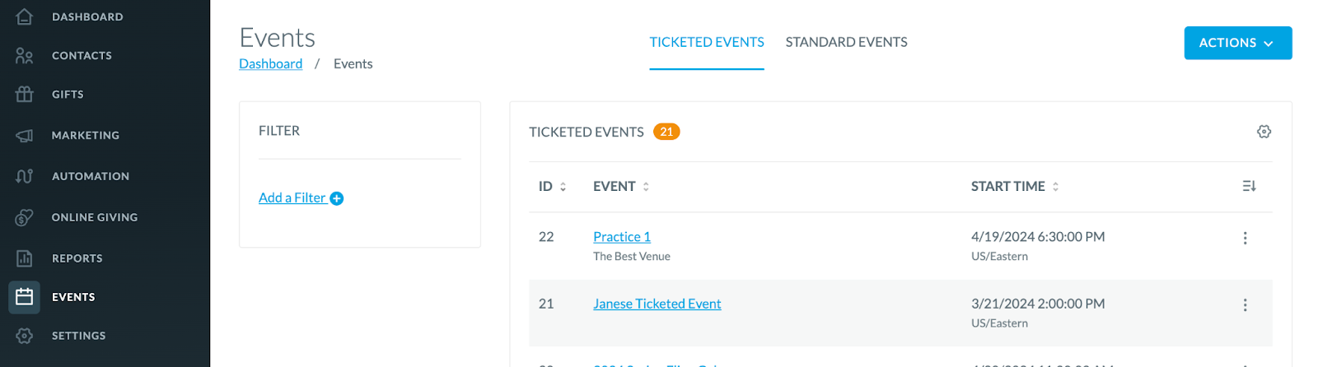Click the Automation sidebar icon
This screenshot has height=367, width=1318.
(24, 176)
